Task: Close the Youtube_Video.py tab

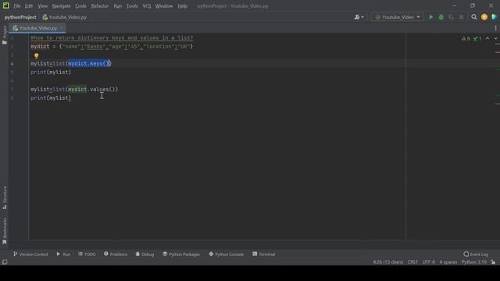Action: pos(61,28)
